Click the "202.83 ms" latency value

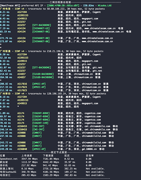coord(70,175)
